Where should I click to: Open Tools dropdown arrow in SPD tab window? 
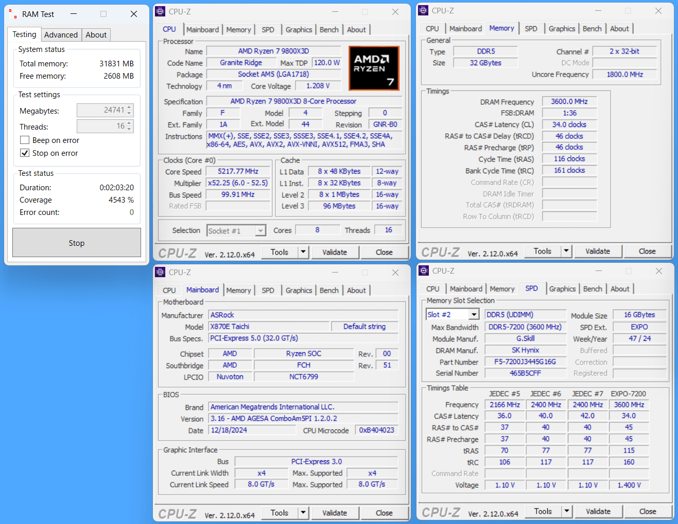pyautogui.click(x=567, y=511)
